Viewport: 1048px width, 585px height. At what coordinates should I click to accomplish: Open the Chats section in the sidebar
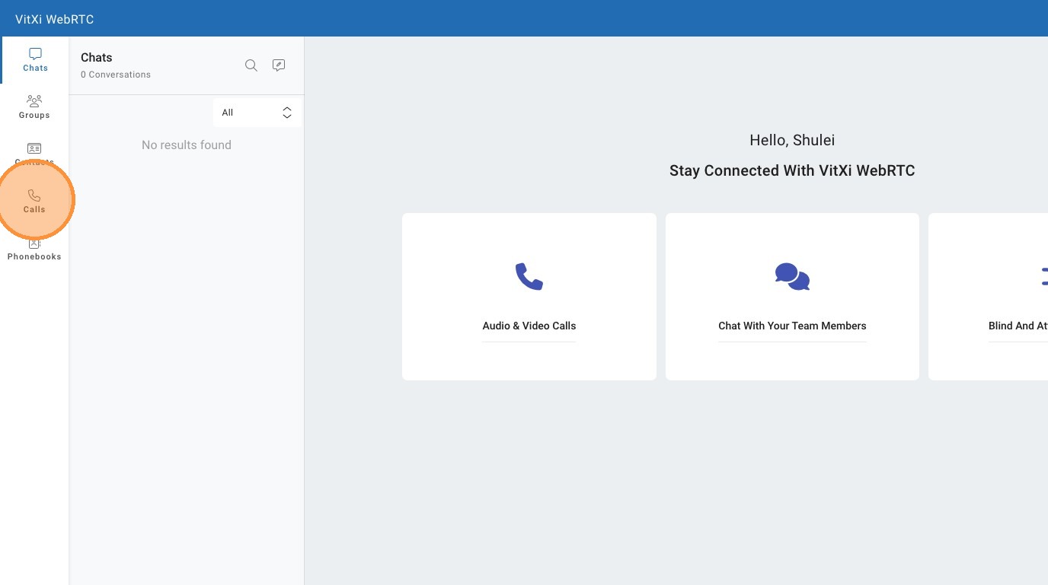coord(35,60)
